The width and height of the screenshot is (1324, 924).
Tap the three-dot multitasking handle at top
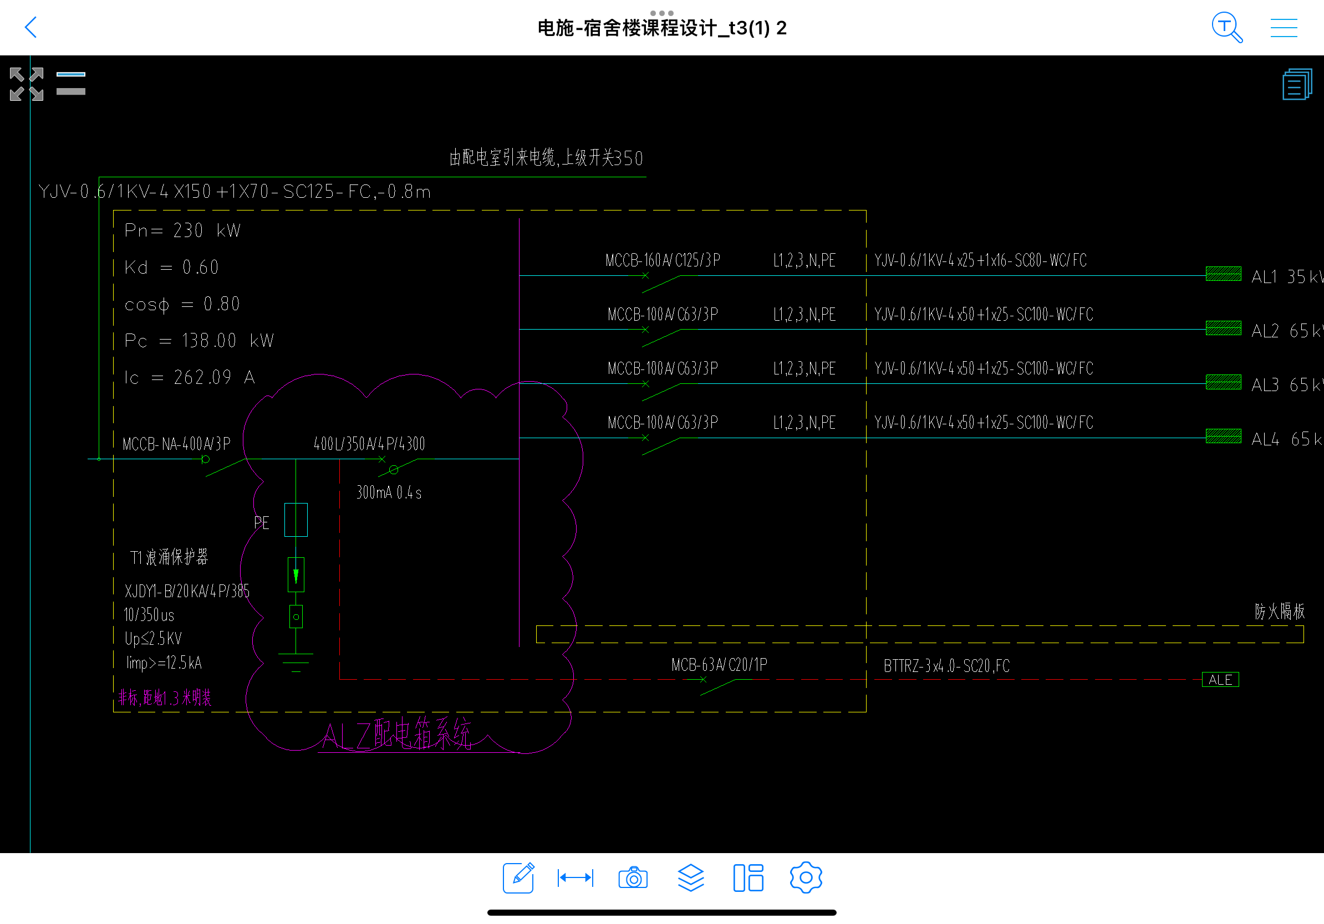pos(661,13)
